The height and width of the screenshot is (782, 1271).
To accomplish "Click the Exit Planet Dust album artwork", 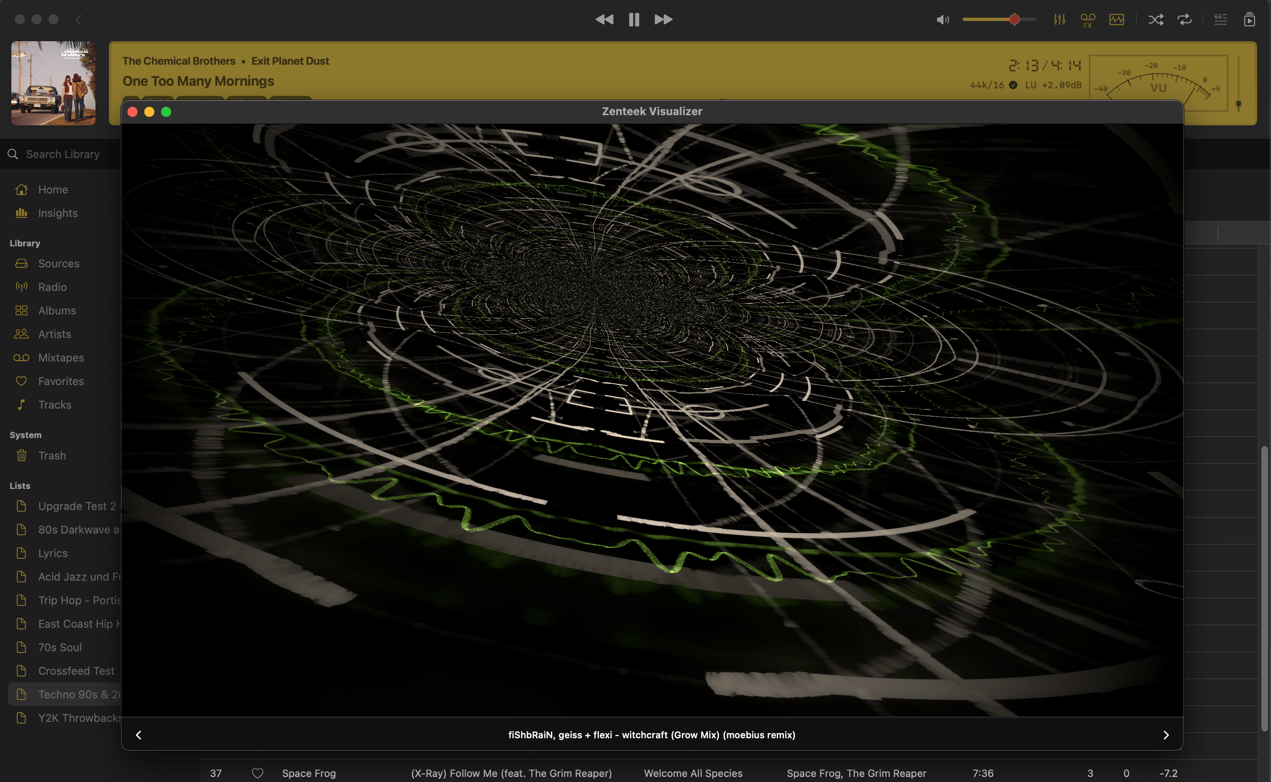I will (53, 83).
